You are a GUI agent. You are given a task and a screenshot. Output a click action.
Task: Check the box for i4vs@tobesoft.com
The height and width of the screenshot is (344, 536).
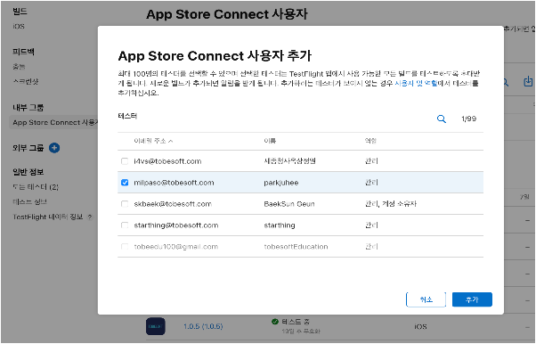[x=125, y=161]
